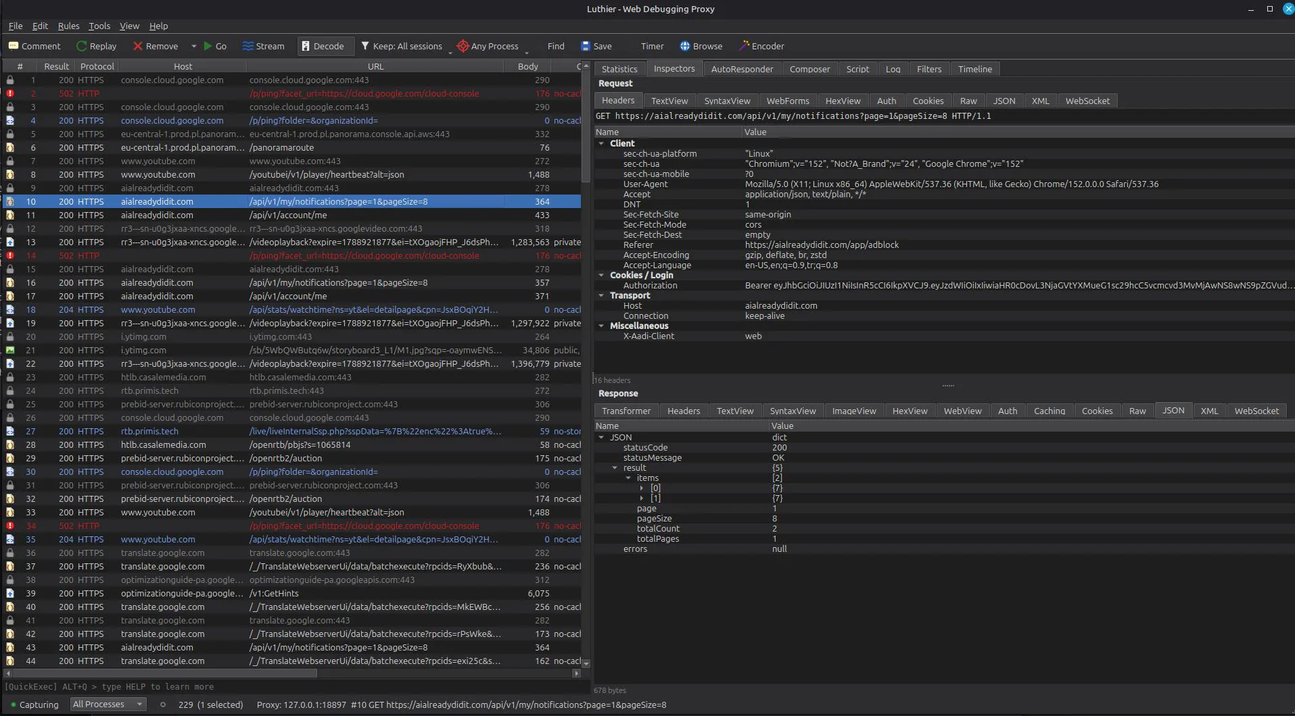Screen dimensions: 1295x716
Task: Toggle the Capturing indicator in status bar
Action: (34, 705)
